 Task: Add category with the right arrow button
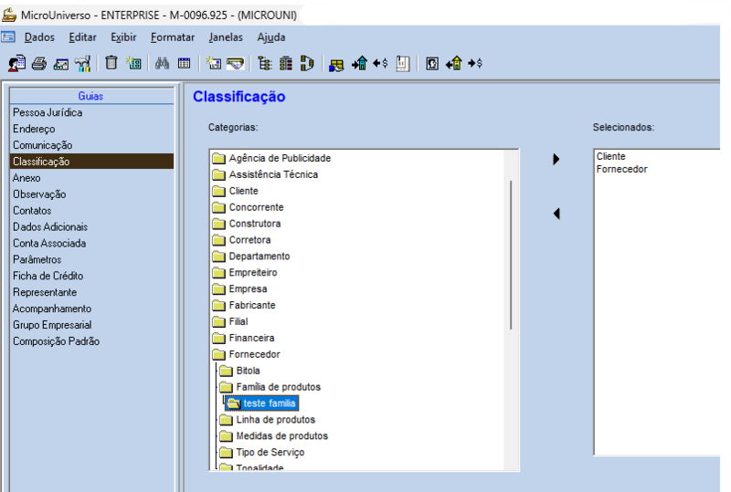[556, 160]
